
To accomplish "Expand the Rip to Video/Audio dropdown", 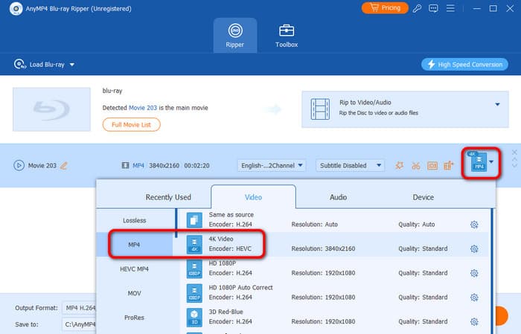I will click(497, 104).
